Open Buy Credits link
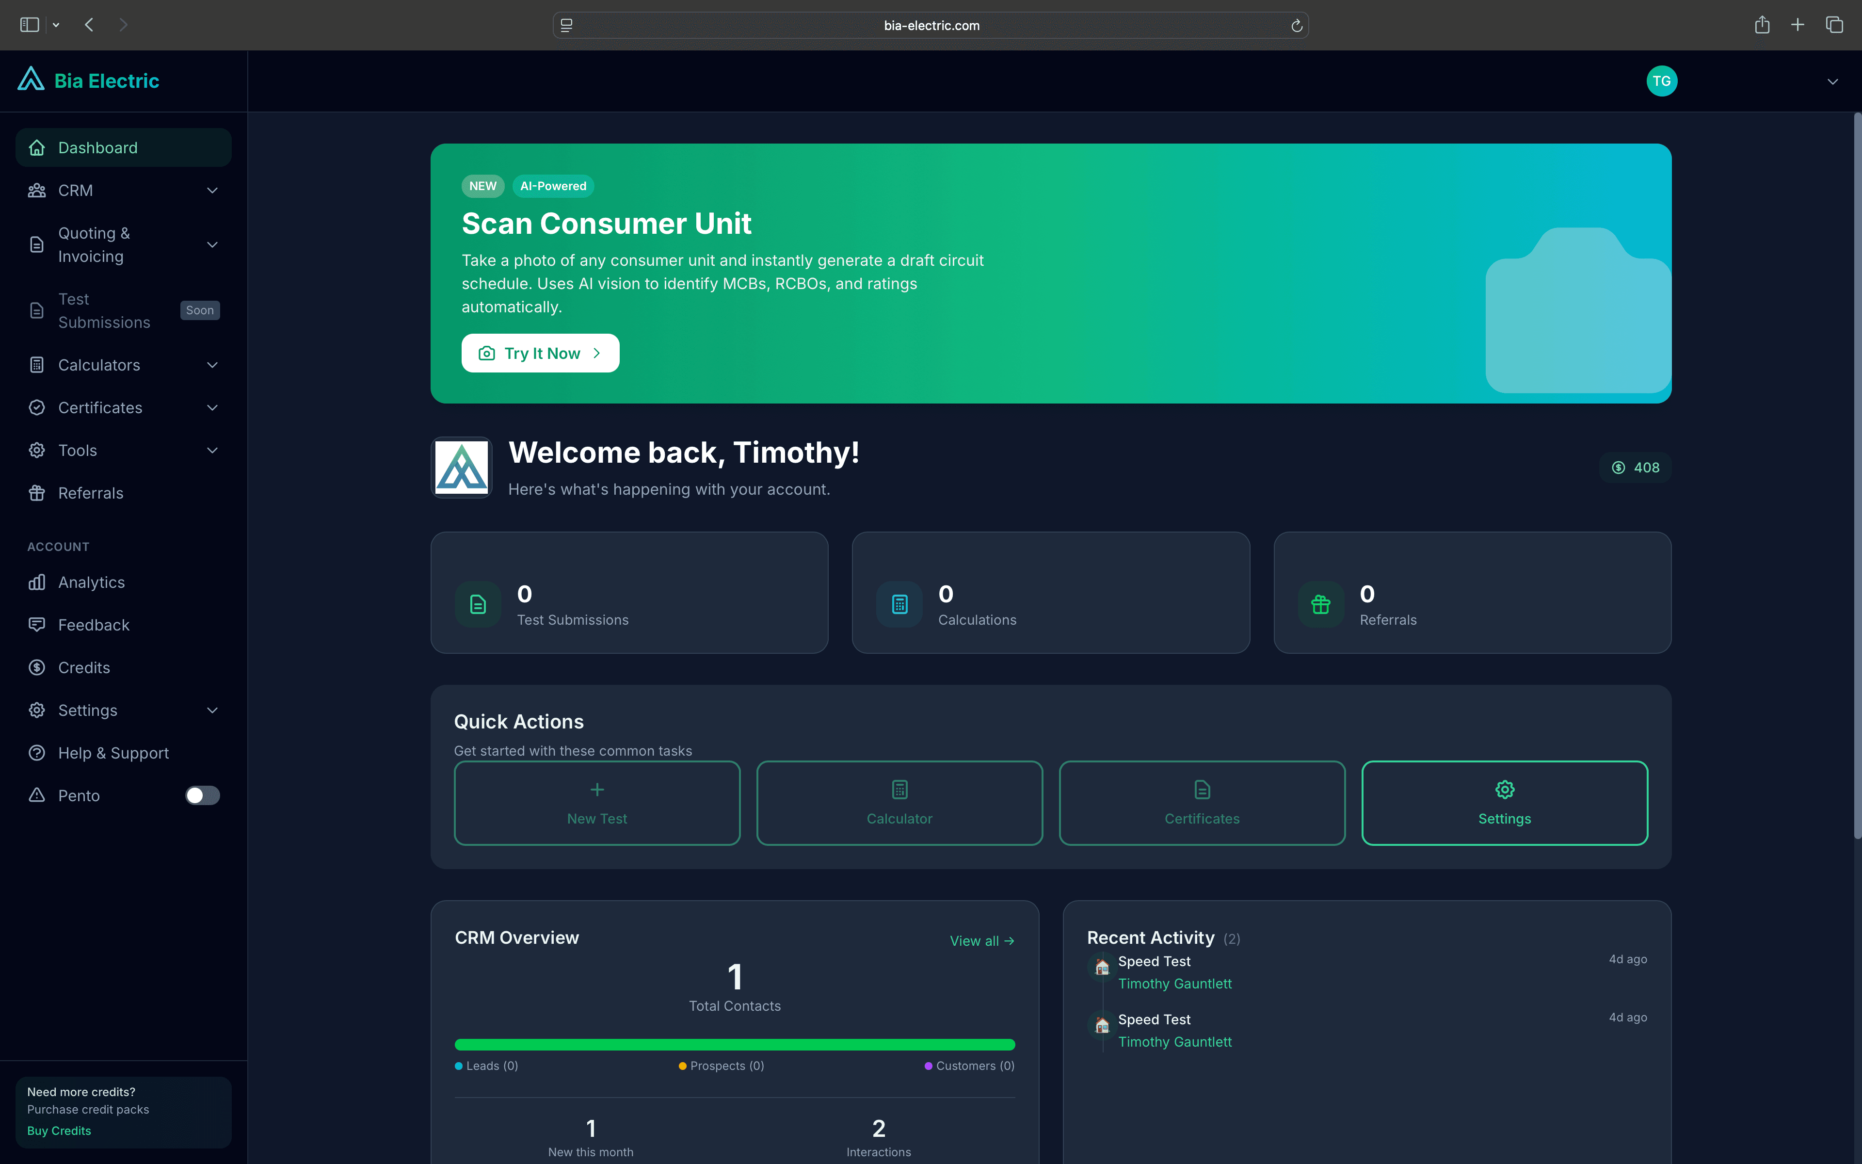This screenshot has width=1862, height=1164. click(59, 1130)
